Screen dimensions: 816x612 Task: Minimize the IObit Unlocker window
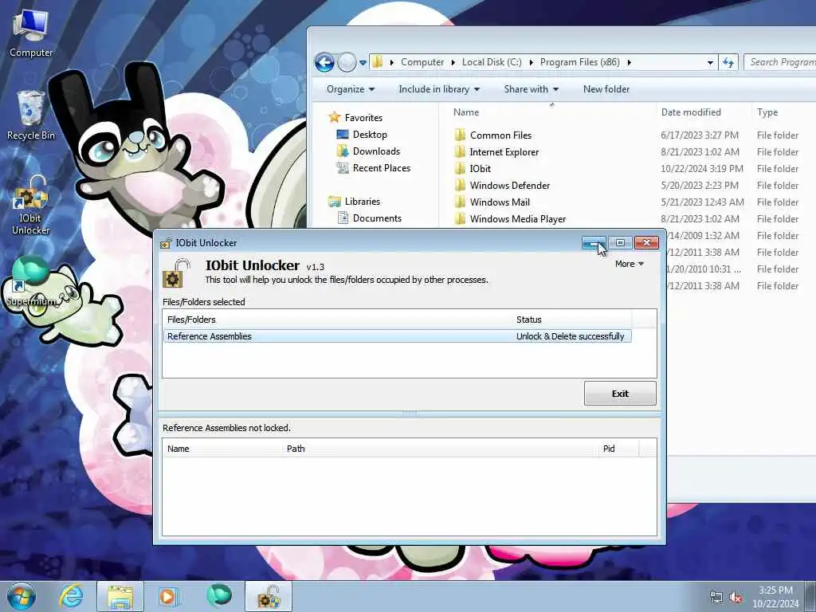click(594, 243)
